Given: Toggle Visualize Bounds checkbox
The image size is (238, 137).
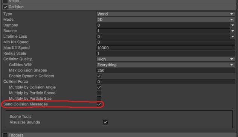Looking at the screenshot, I should click(105, 122).
